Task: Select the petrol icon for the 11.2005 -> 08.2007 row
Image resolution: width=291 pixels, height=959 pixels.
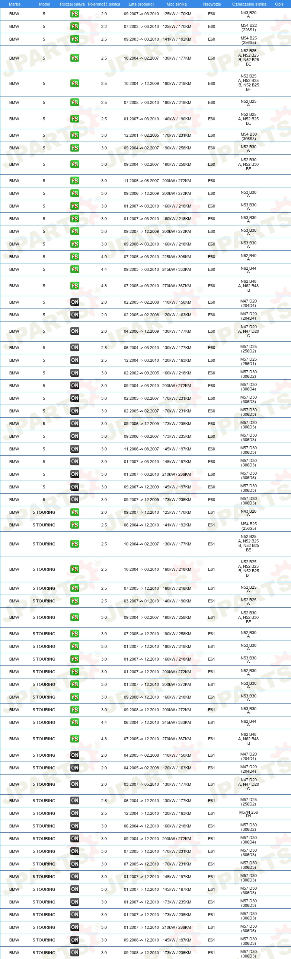Action: point(74,181)
